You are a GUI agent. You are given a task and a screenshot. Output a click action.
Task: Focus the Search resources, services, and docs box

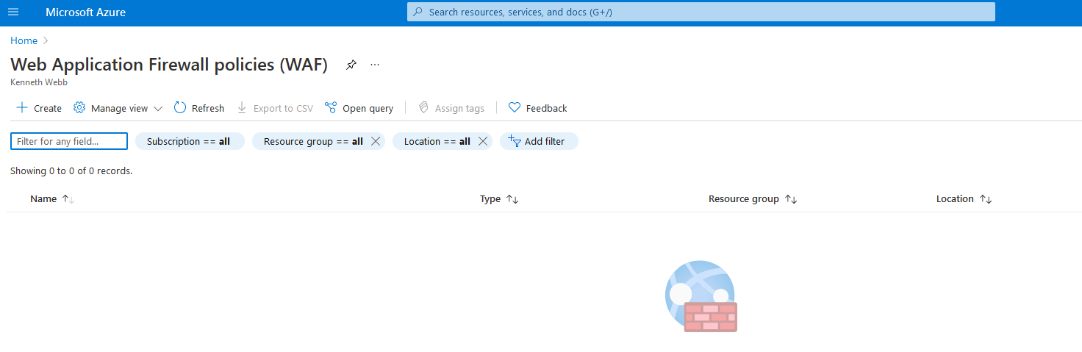coord(701,12)
